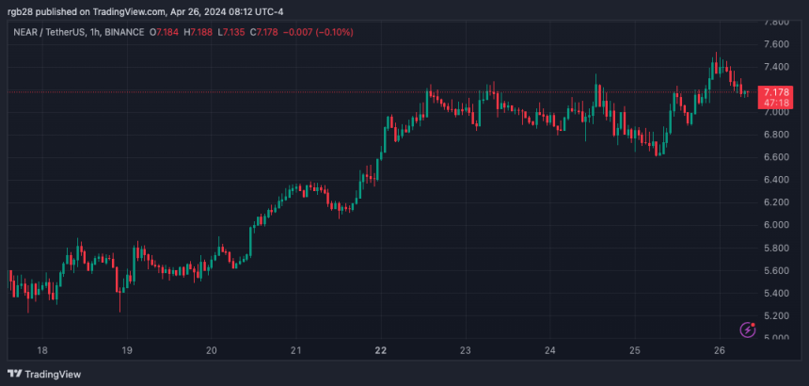Click the −0.007 (−0.10%) change value
This screenshot has height=386, width=809.
tap(319, 33)
